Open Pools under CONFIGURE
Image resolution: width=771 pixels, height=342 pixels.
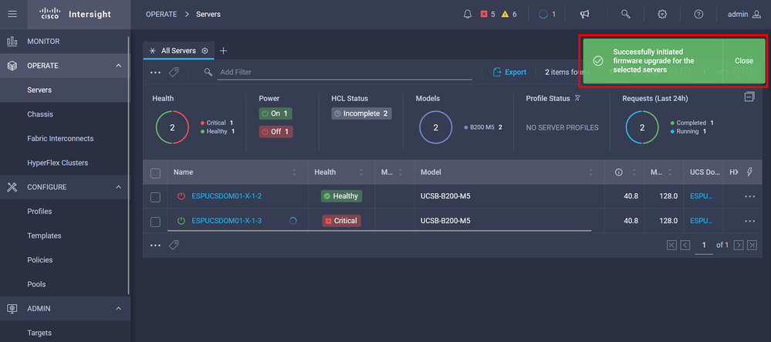tap(36, 284)
